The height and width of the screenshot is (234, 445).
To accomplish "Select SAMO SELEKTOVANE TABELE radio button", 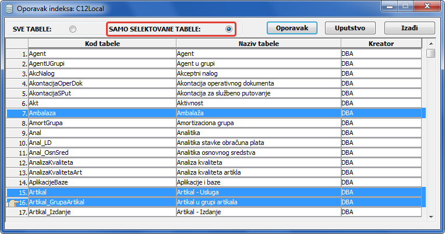I will tap(229, 29).
